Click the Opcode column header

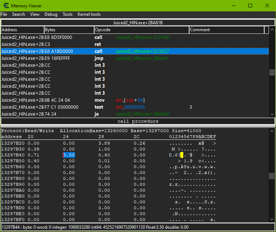pyautogui.click(x=141, y=30)
